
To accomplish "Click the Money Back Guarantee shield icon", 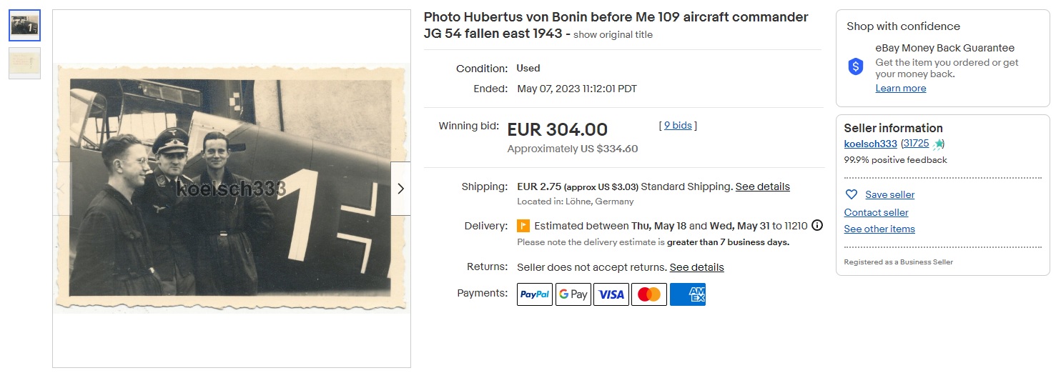I will (x=856, y=67).
